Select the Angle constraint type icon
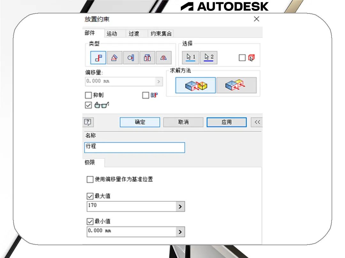The width and height of the screenshot is (345, 258). (x=114, y=57)
